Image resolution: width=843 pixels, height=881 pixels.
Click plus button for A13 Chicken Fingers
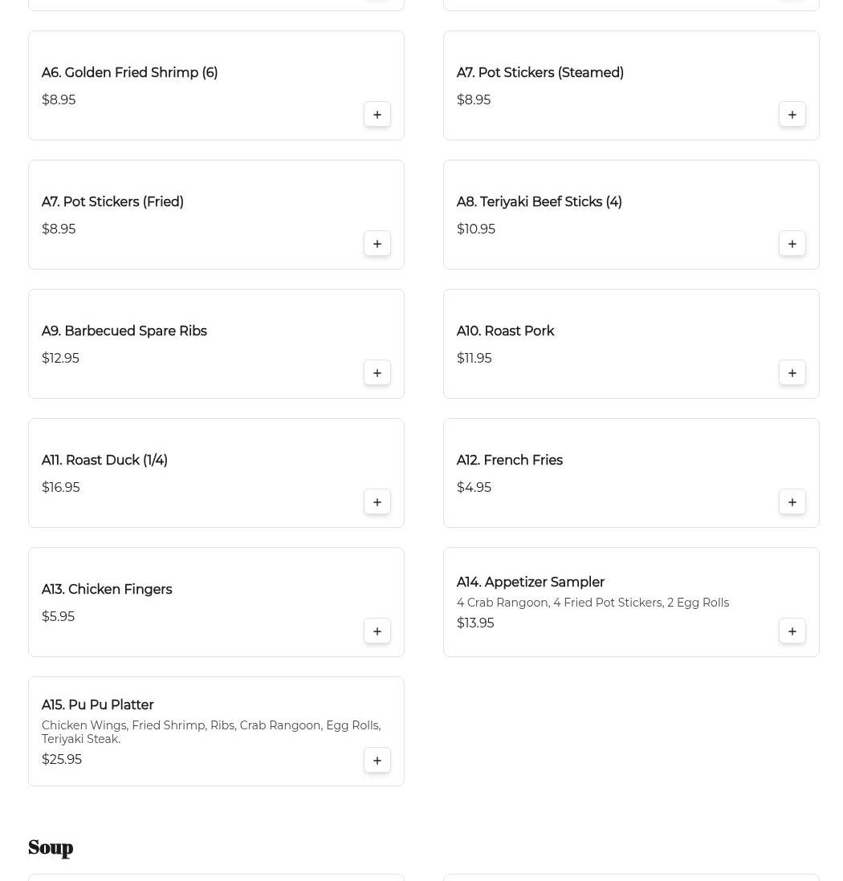tap(377, 631)
